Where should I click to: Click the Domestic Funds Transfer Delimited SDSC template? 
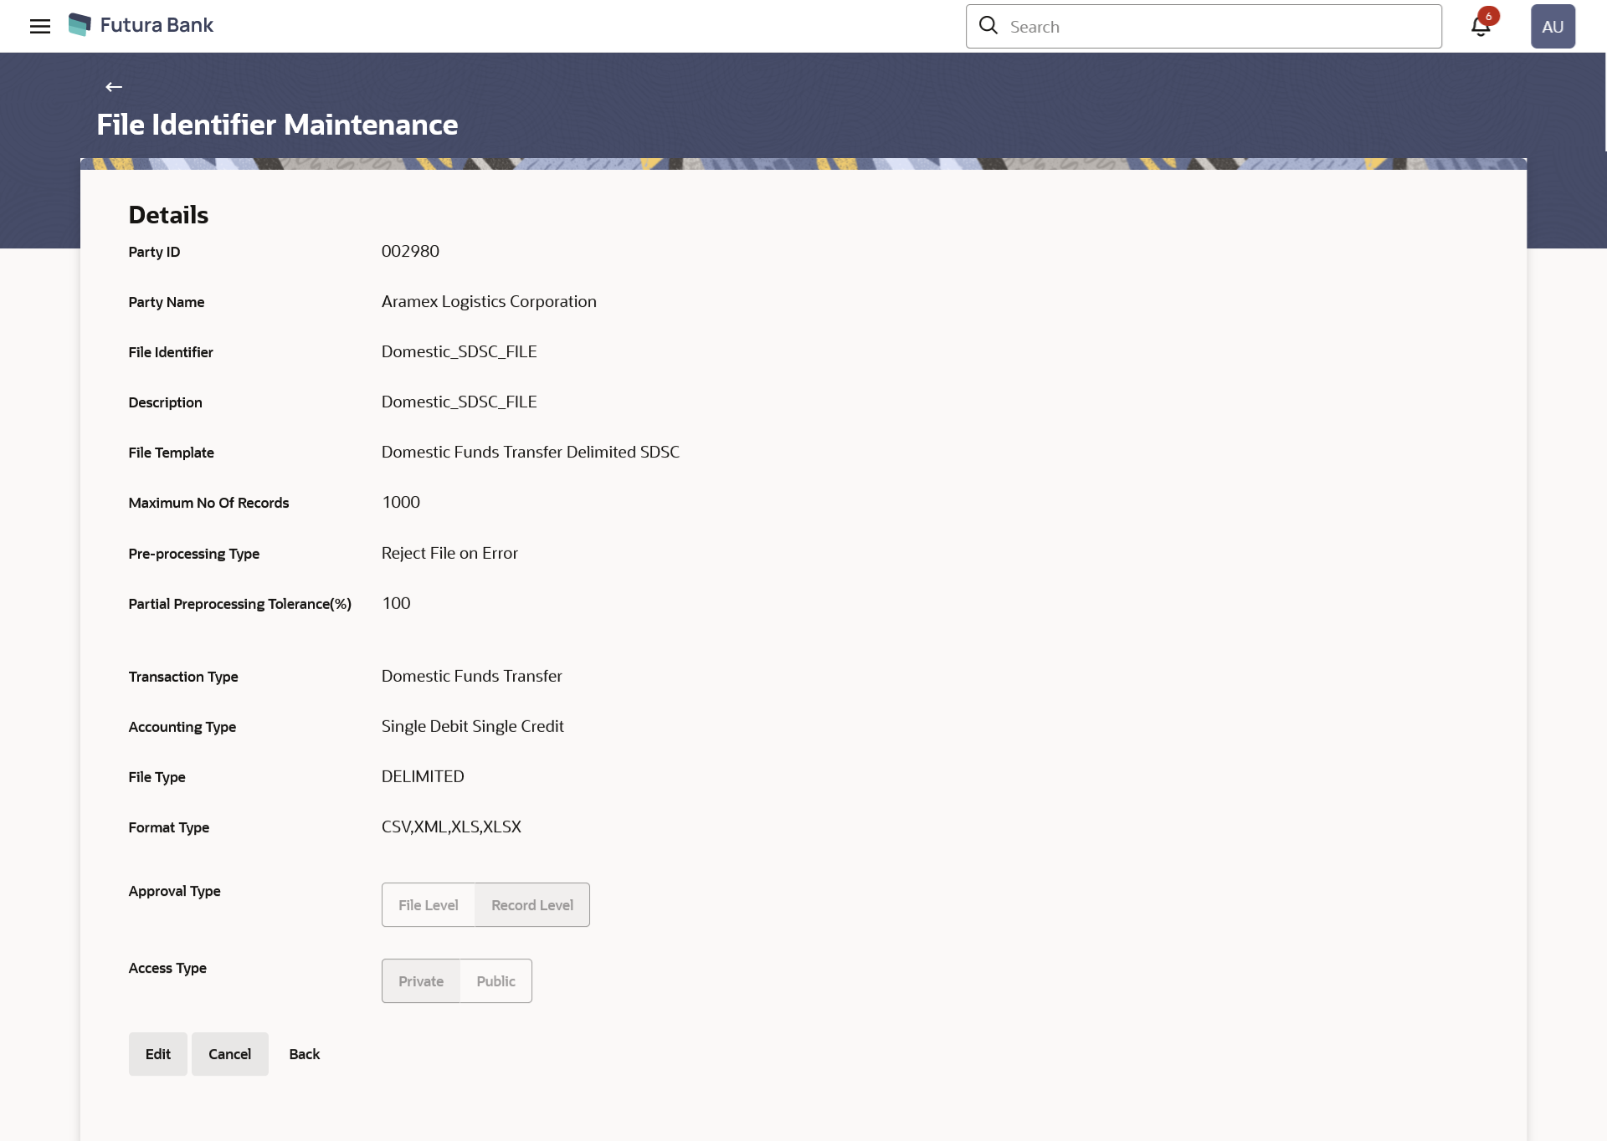[530, 452]
